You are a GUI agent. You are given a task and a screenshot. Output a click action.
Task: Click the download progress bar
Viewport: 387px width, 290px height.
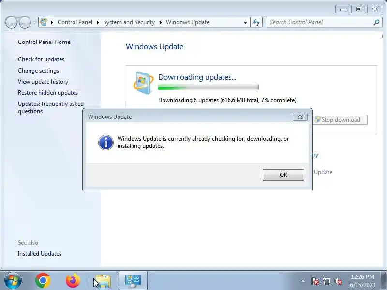pyautogui.click(x=208, y=87)
